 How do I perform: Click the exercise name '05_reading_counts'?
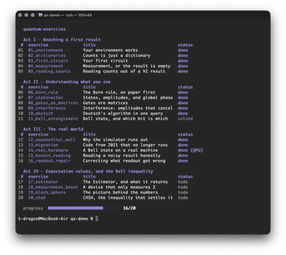(49, 71)
